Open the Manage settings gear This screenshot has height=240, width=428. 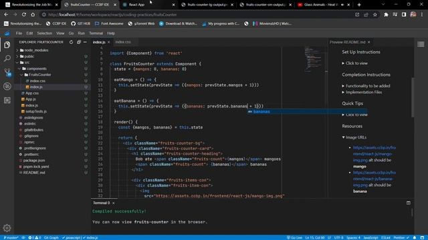click(7, 228)
